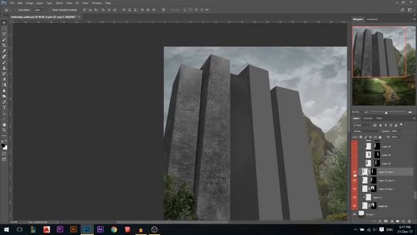417x235 pixels.
Task: Click Add layer style fx icon
Action: (x=380, y=221)
